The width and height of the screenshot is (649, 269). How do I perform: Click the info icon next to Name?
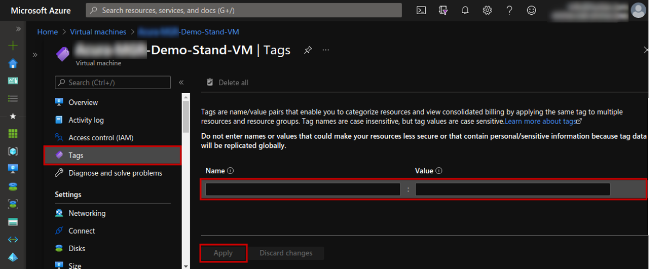230,171
